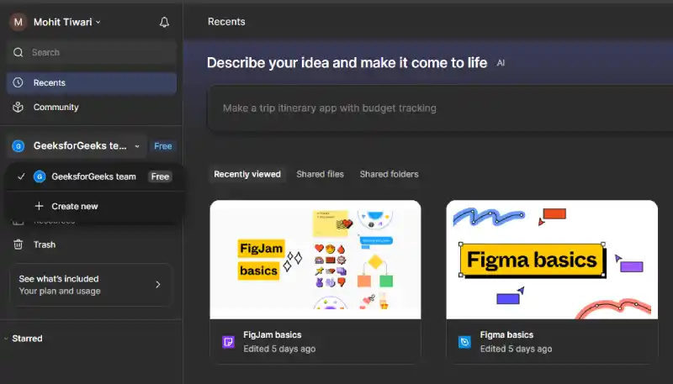The image size is (673, 384).
Task: Click the clock icon beside Recents
Action: tap(18, 82)
